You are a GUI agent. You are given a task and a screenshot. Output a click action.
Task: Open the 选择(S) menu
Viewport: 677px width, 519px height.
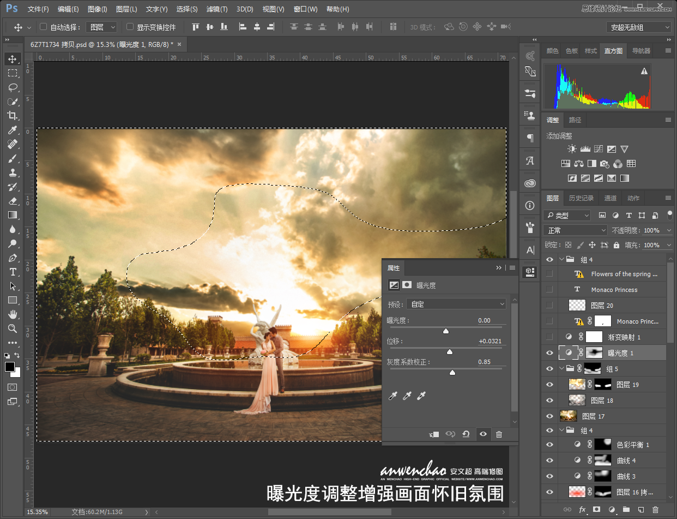(187, 9)
